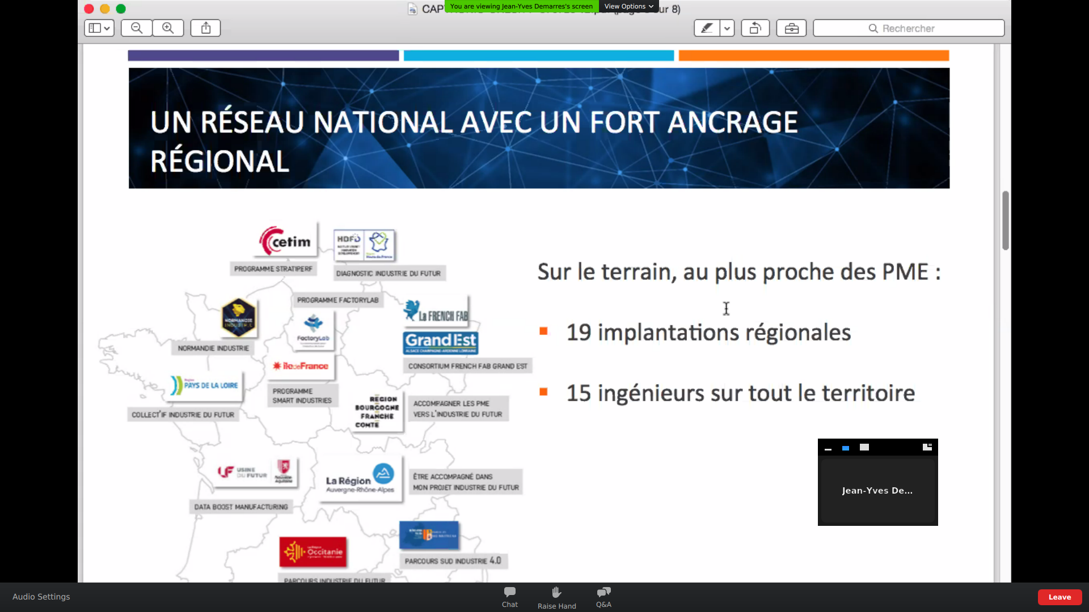This screenshot has height=612, width=1089.
Task: Open Audio Settings
Action: (41, 597)
